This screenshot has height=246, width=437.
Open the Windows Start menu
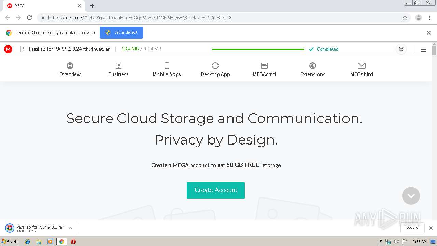(x=9, y=242)
